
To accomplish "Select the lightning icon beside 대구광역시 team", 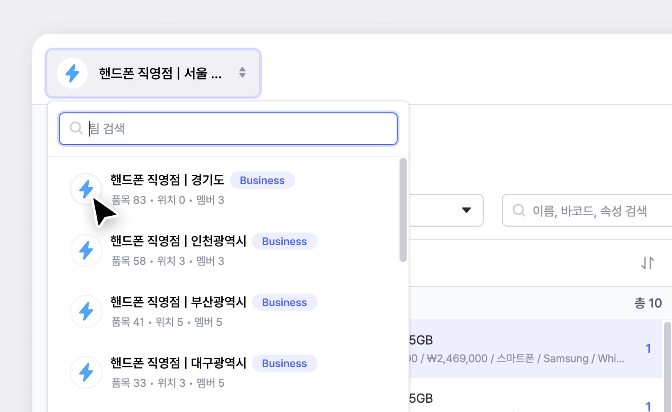I will click(x=86, y=372).
